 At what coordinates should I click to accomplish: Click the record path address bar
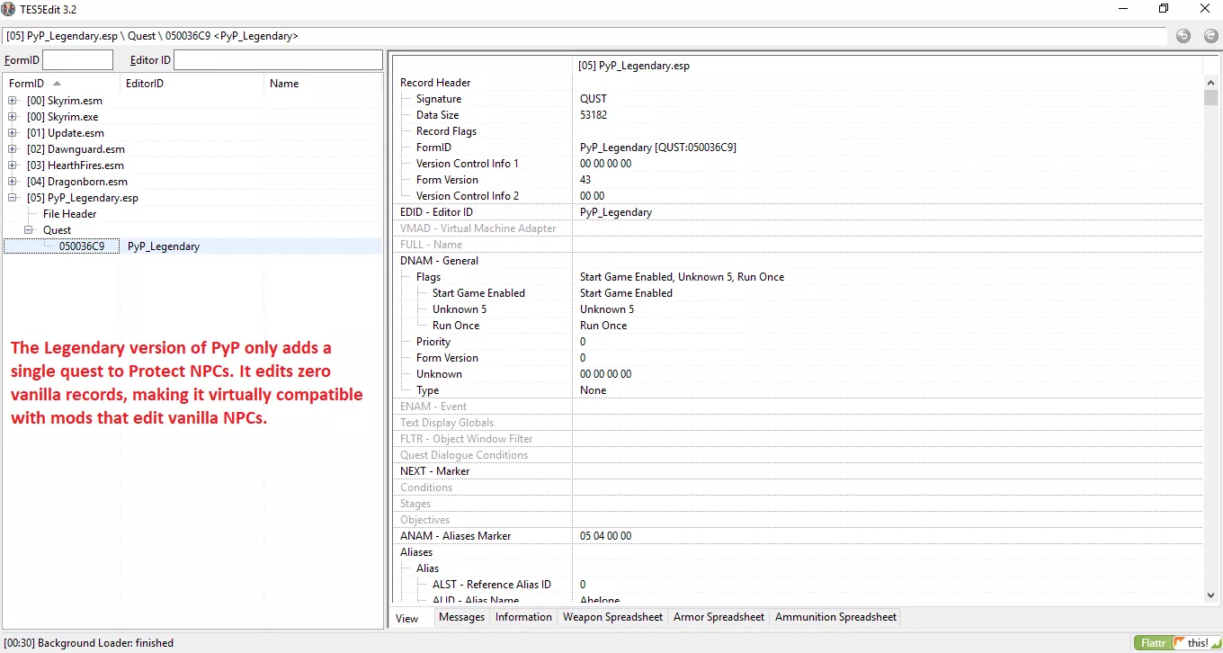point(585,36)
